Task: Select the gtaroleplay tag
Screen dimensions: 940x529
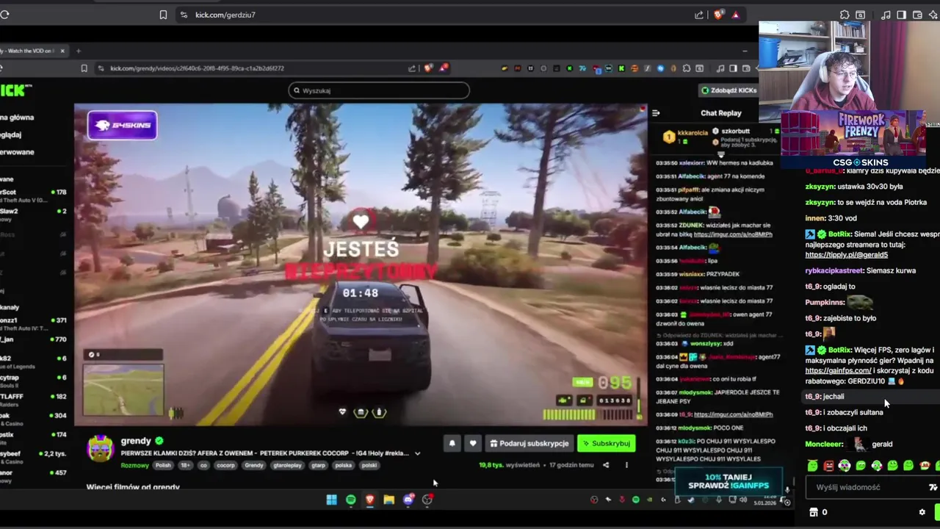Action: pos(287,465)
